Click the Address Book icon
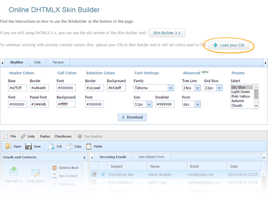Image resolution: width=268 pixels, height=197 pixels. [54, 168]
